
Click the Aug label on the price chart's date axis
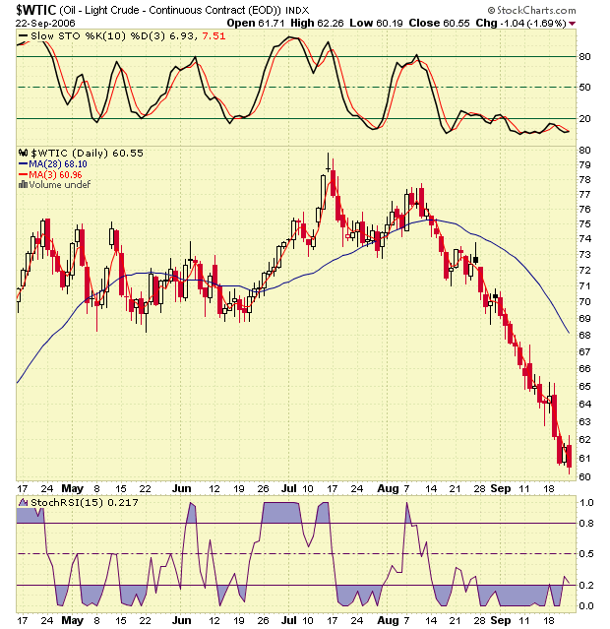click(388, 489)
